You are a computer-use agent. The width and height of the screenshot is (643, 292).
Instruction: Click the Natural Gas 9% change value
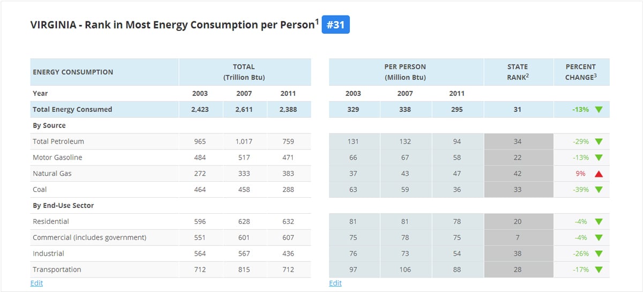pos(581,174)
